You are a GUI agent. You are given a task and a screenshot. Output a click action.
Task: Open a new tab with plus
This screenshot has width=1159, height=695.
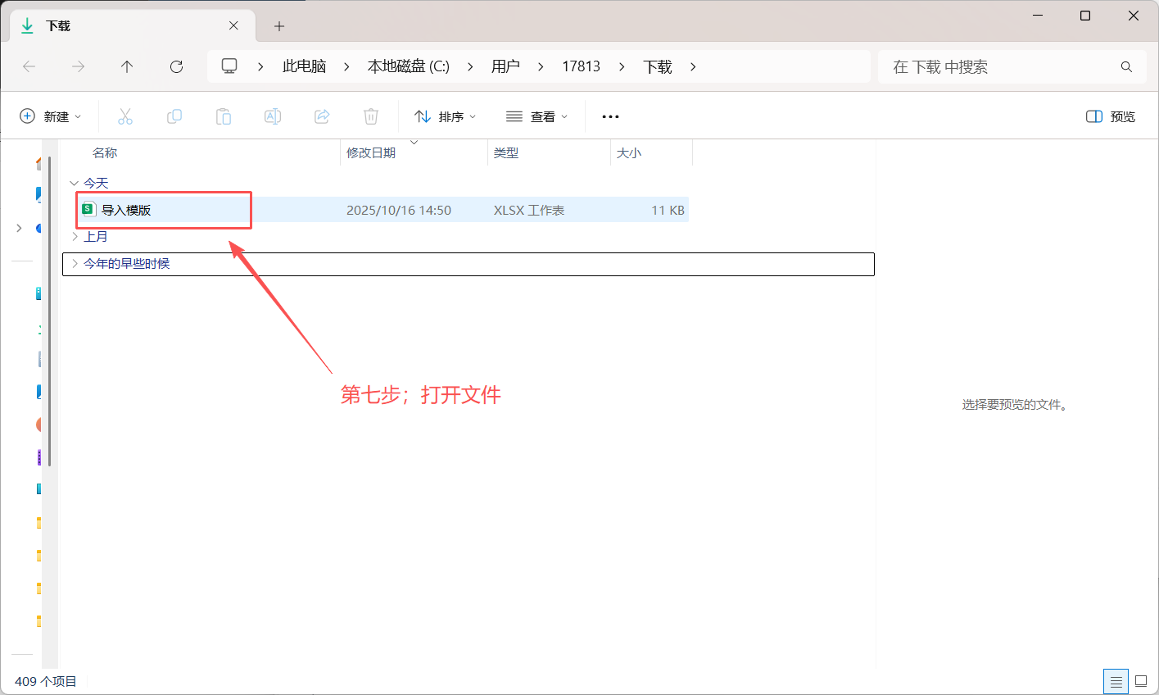pyautogui.click(x=279, y=26)
